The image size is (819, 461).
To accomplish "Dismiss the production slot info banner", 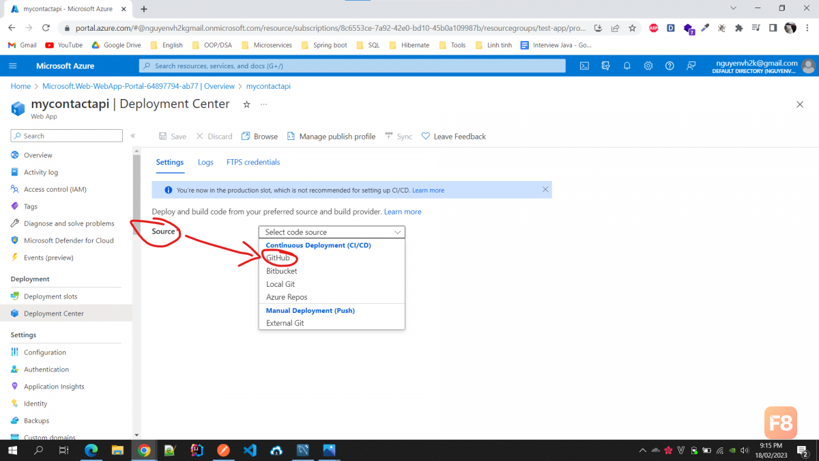I will click(x=545, y=190).
